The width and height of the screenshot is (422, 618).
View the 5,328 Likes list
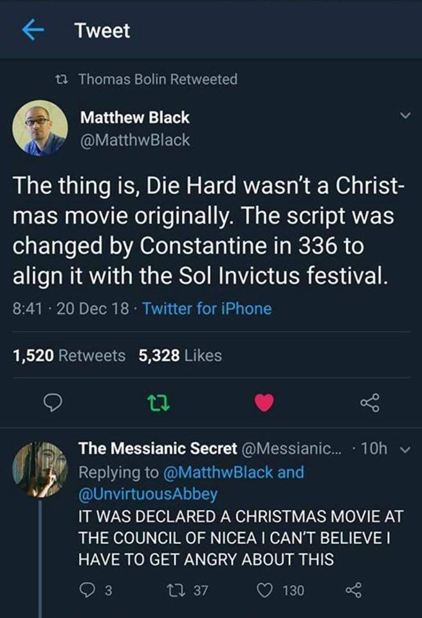click(179, 355)
